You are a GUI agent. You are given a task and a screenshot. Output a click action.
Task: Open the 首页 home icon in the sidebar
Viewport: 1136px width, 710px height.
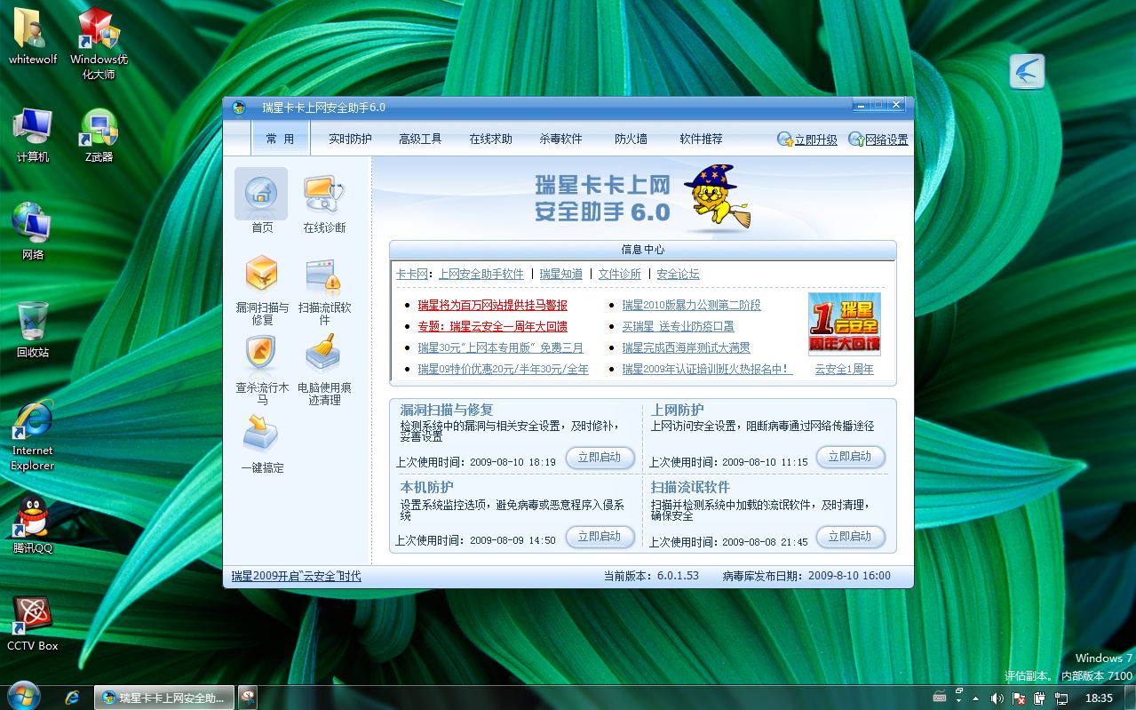tap(261, 193)
